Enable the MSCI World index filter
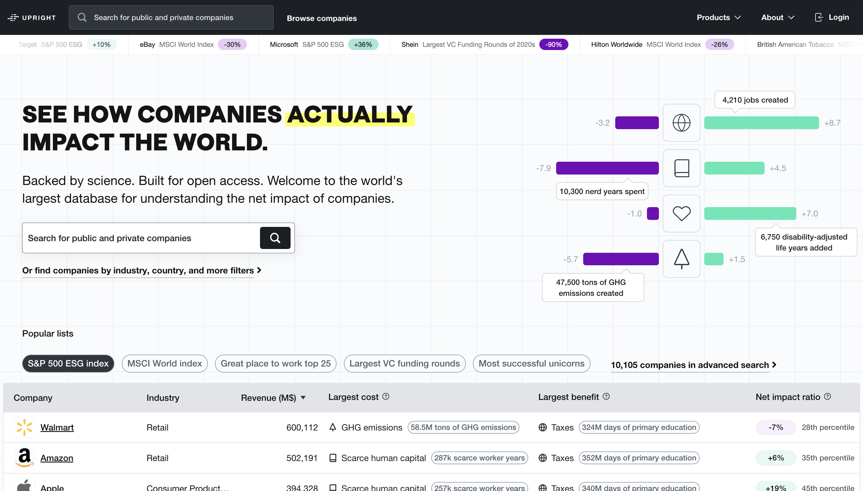Viewport: 863px width, 491px height. (x=165, y=364)
